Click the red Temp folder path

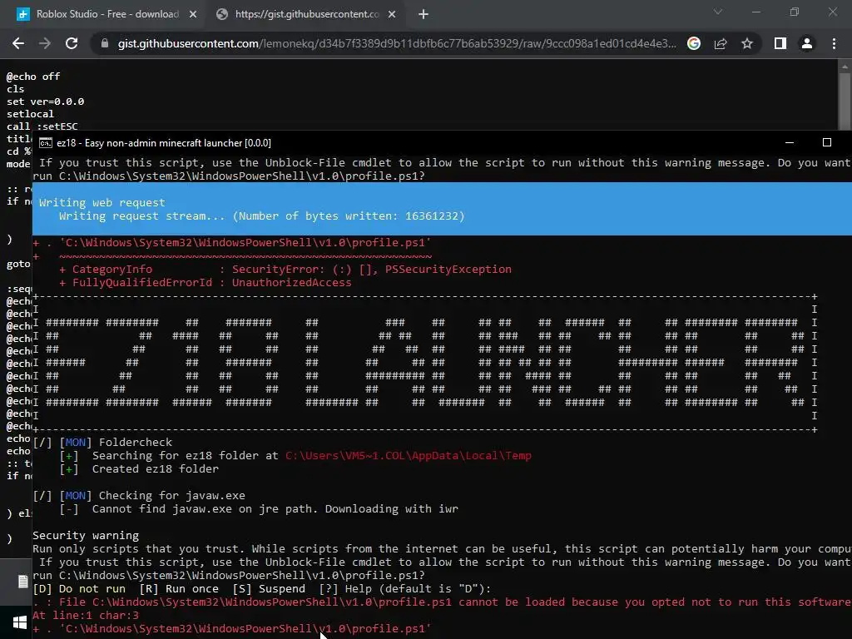408,456
